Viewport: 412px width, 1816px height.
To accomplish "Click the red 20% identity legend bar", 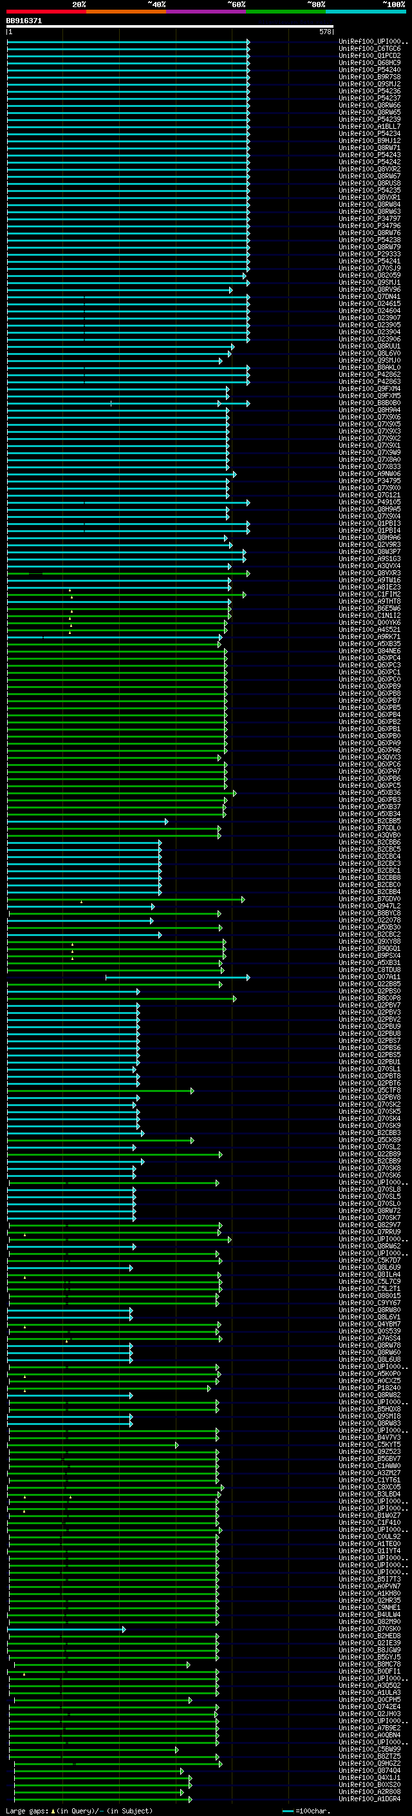I will (x=46, y=12).
